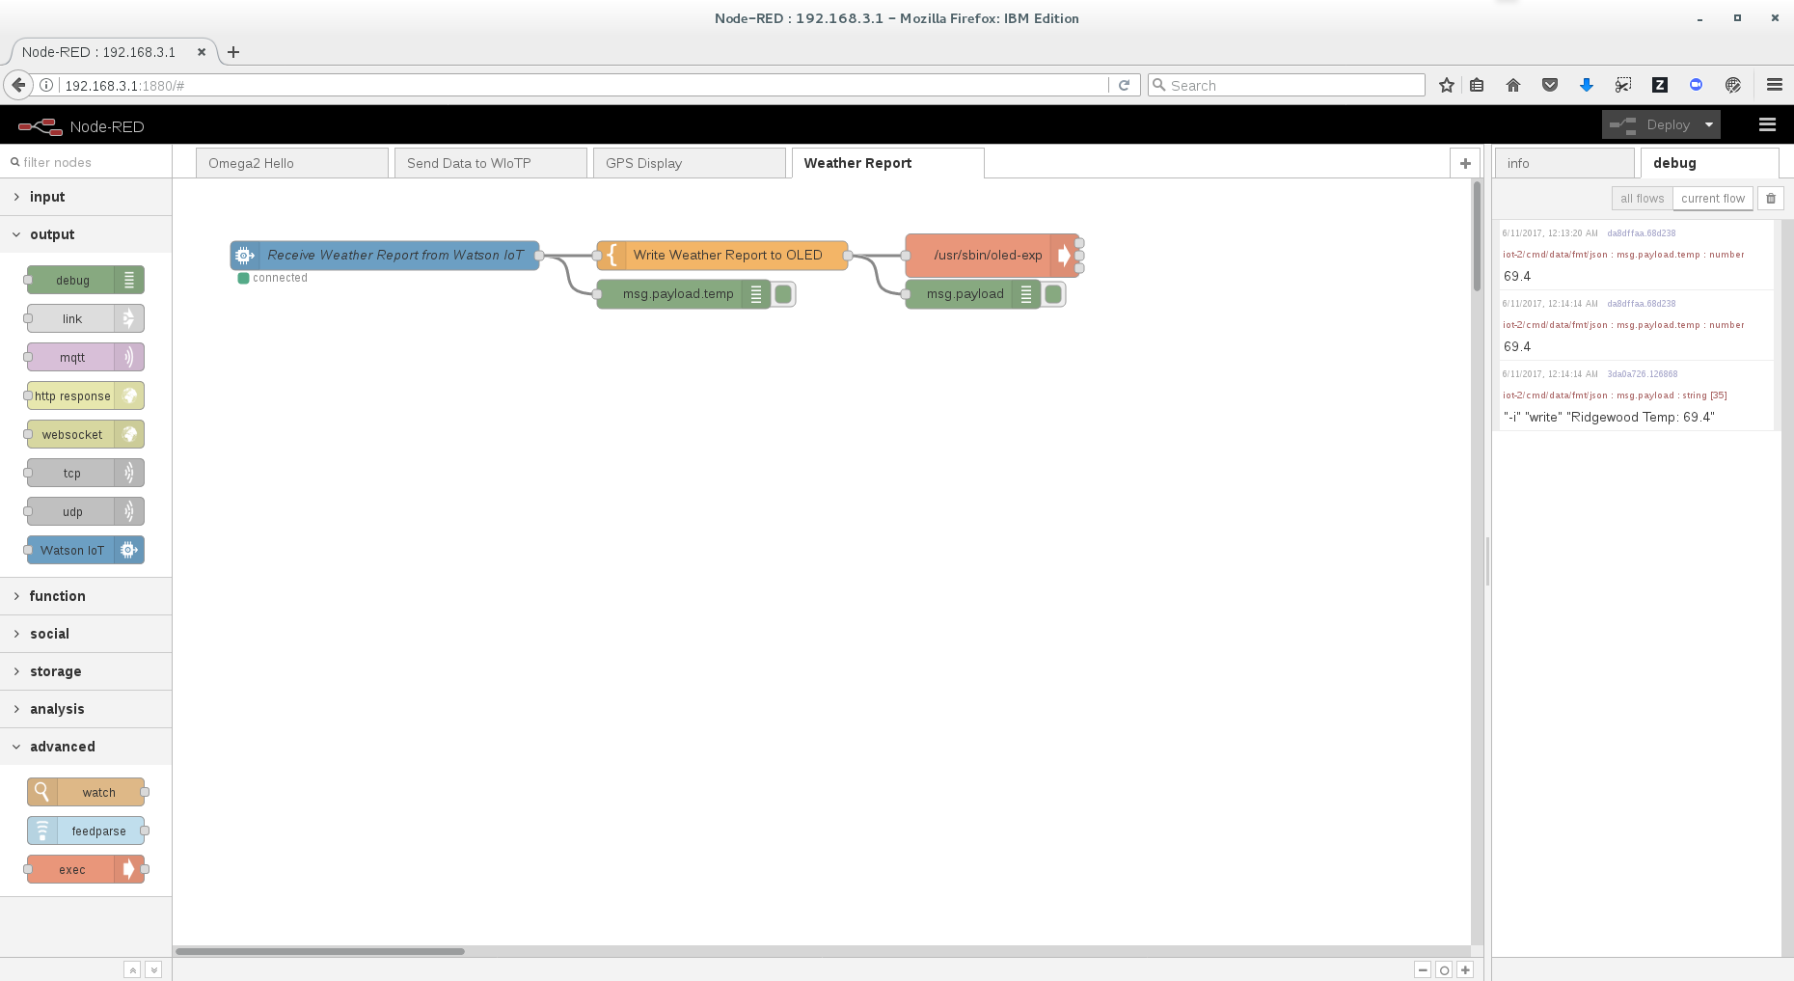The image size is (1794, 981).
Task: Bookmark this page with star icon
Action: pos(1446,85)
